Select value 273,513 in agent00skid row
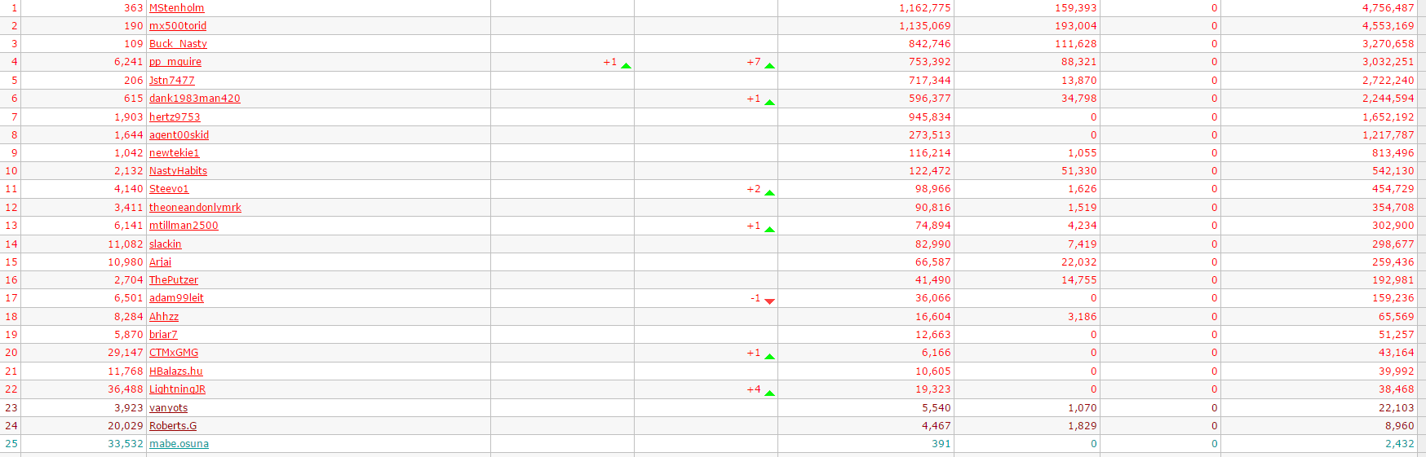 click(x=929, y=135)
